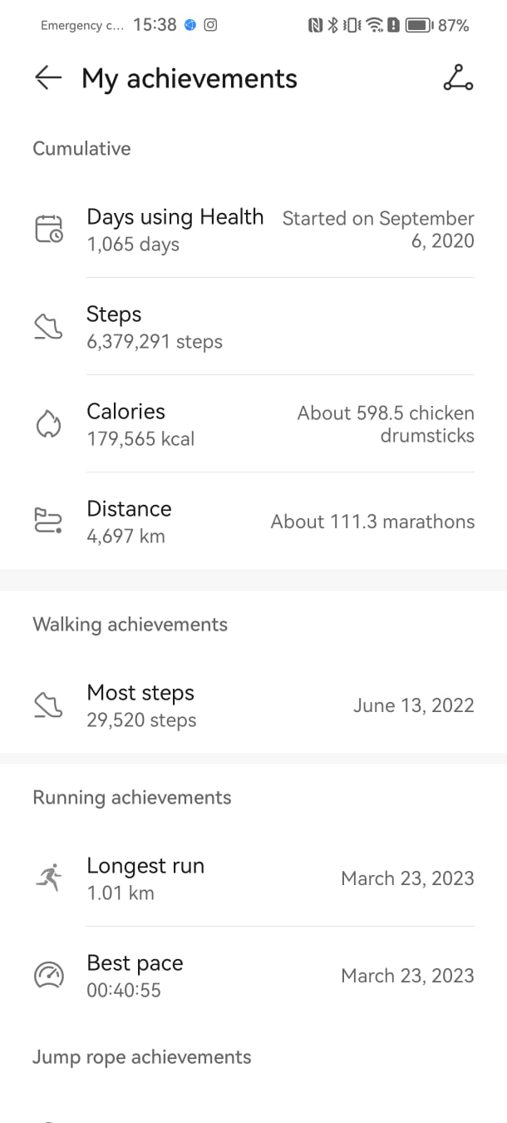Tap the flame icon beside Calories

click(48, 424)
